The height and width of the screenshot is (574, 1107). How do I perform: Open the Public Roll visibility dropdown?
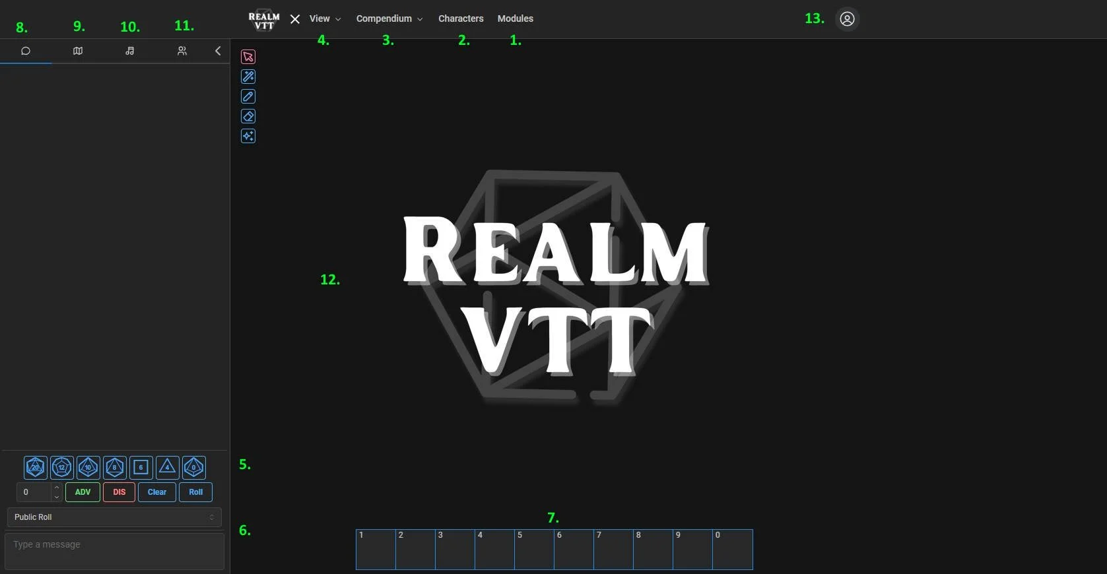click(x=114, y=517)
